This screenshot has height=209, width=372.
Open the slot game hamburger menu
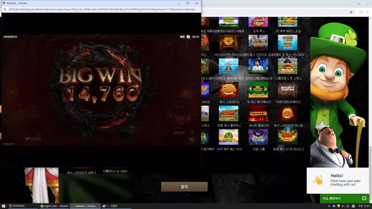click(x=192, y=139)
